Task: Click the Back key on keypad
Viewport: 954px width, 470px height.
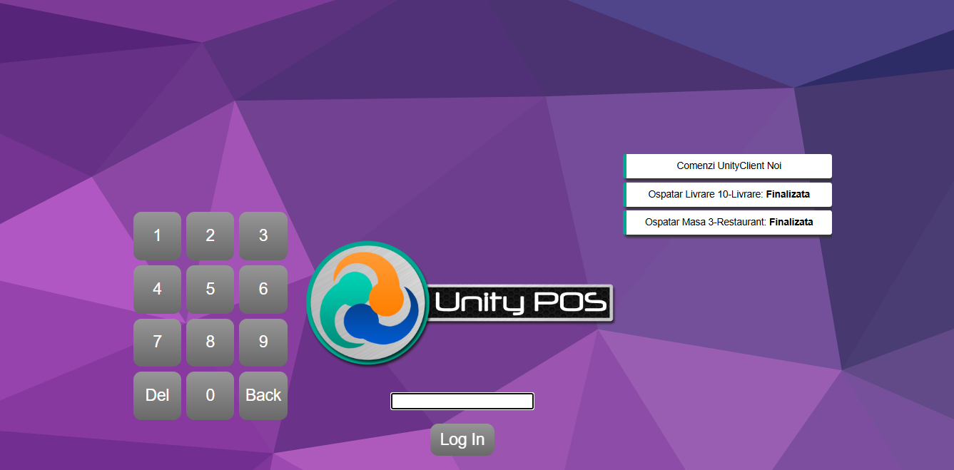Action: [263, 395]
